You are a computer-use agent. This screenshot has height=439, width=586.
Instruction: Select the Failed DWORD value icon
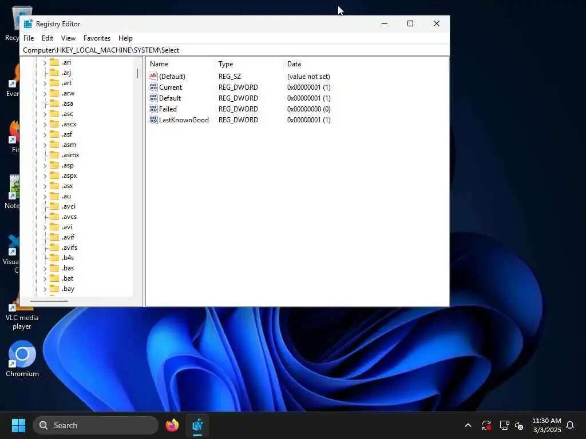(153, 109)
